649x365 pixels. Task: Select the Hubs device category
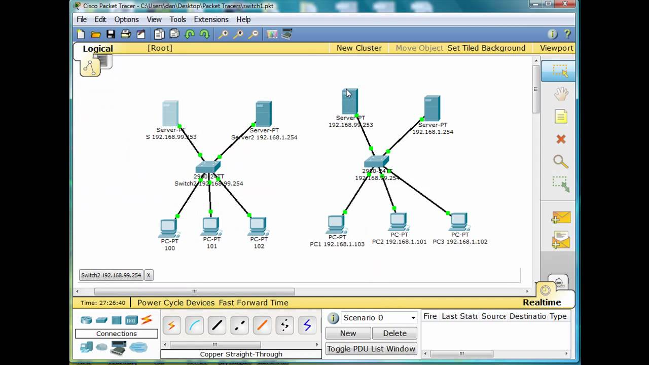click(x=117, y=320)
